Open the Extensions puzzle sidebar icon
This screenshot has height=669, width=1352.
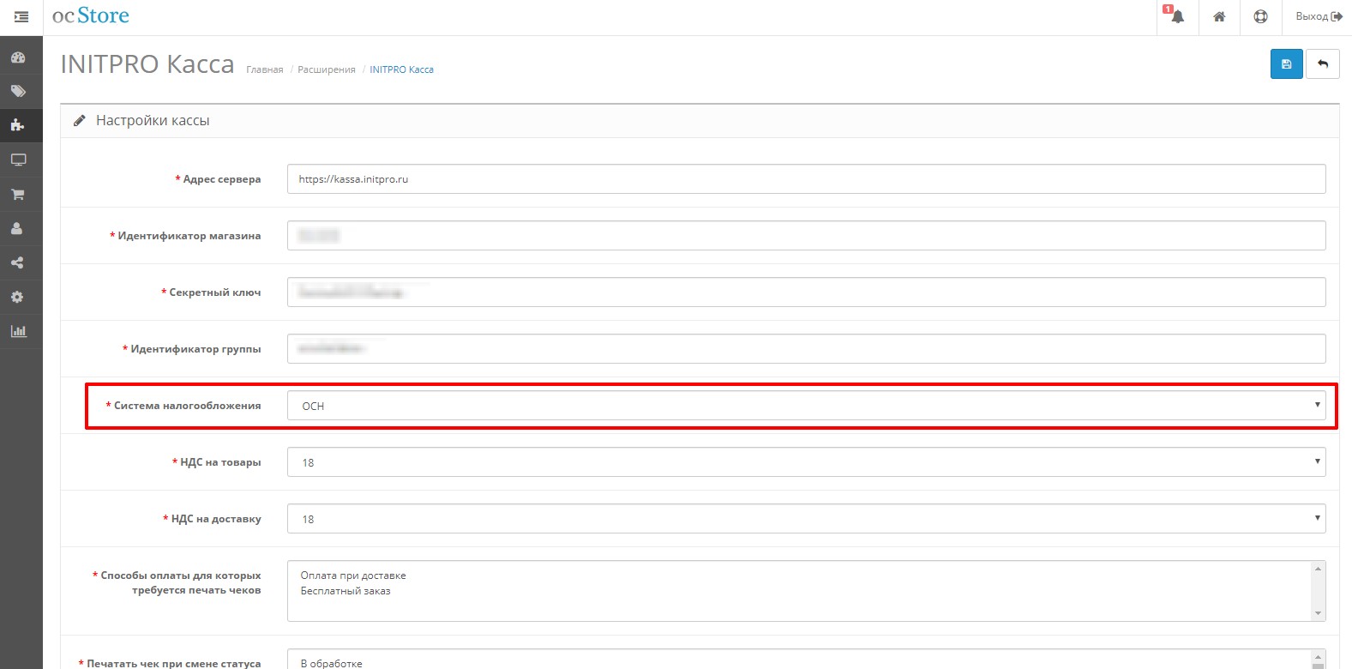pyautogui.click(x=18, y=125)
